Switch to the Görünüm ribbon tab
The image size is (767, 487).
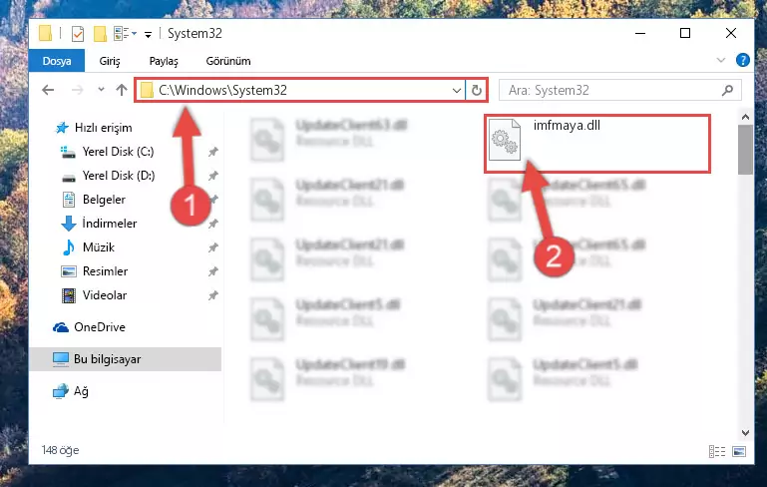228,61
